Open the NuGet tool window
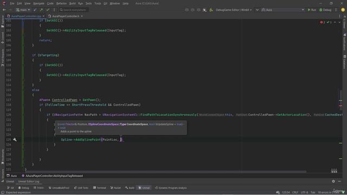This screenshot has height=195, width=347. [115, 188]
